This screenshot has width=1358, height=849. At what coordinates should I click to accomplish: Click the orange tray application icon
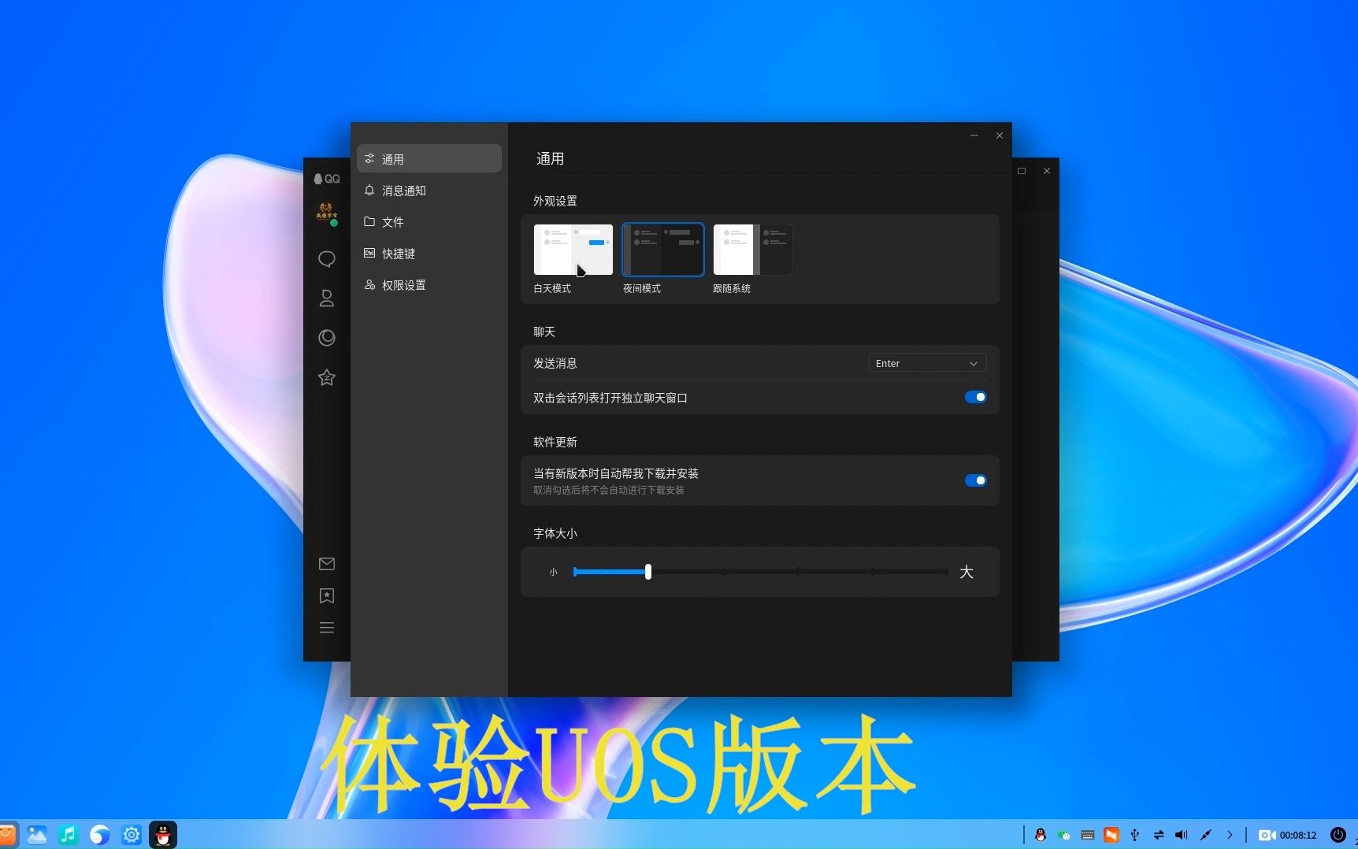tap(1111, 835)
